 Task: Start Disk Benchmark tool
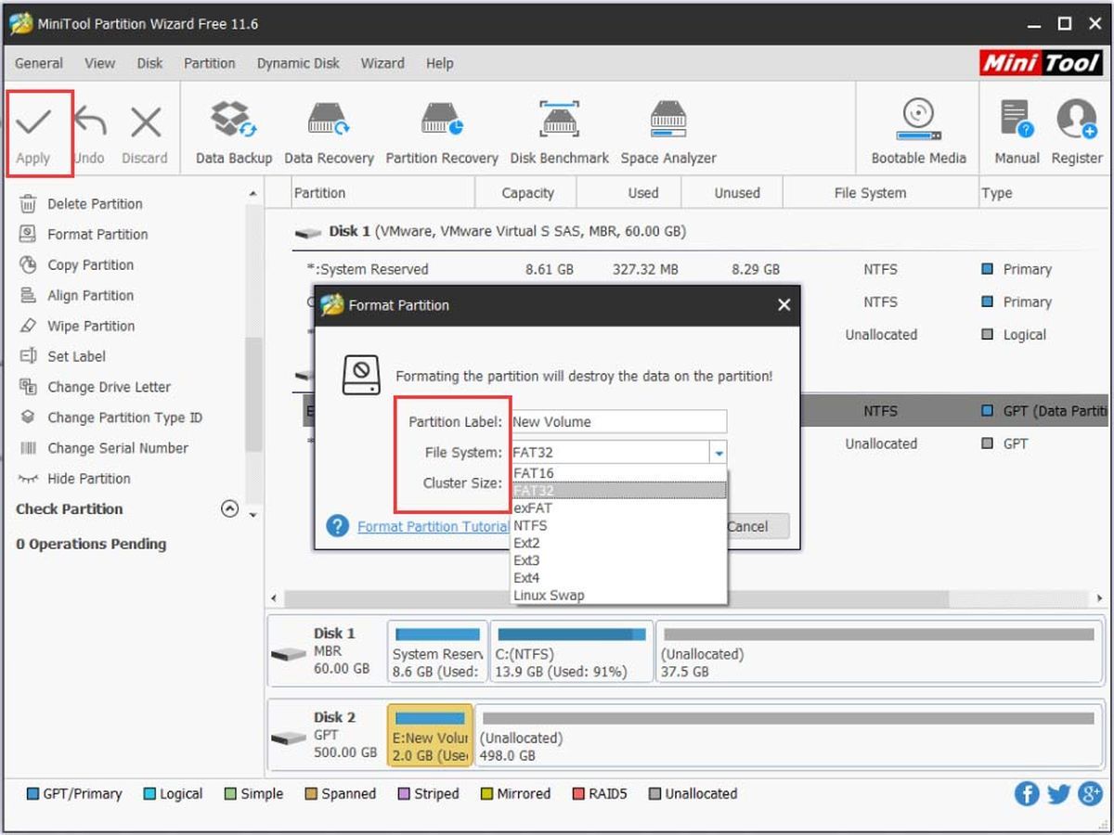pyautogui.click(x=560, y=122)
